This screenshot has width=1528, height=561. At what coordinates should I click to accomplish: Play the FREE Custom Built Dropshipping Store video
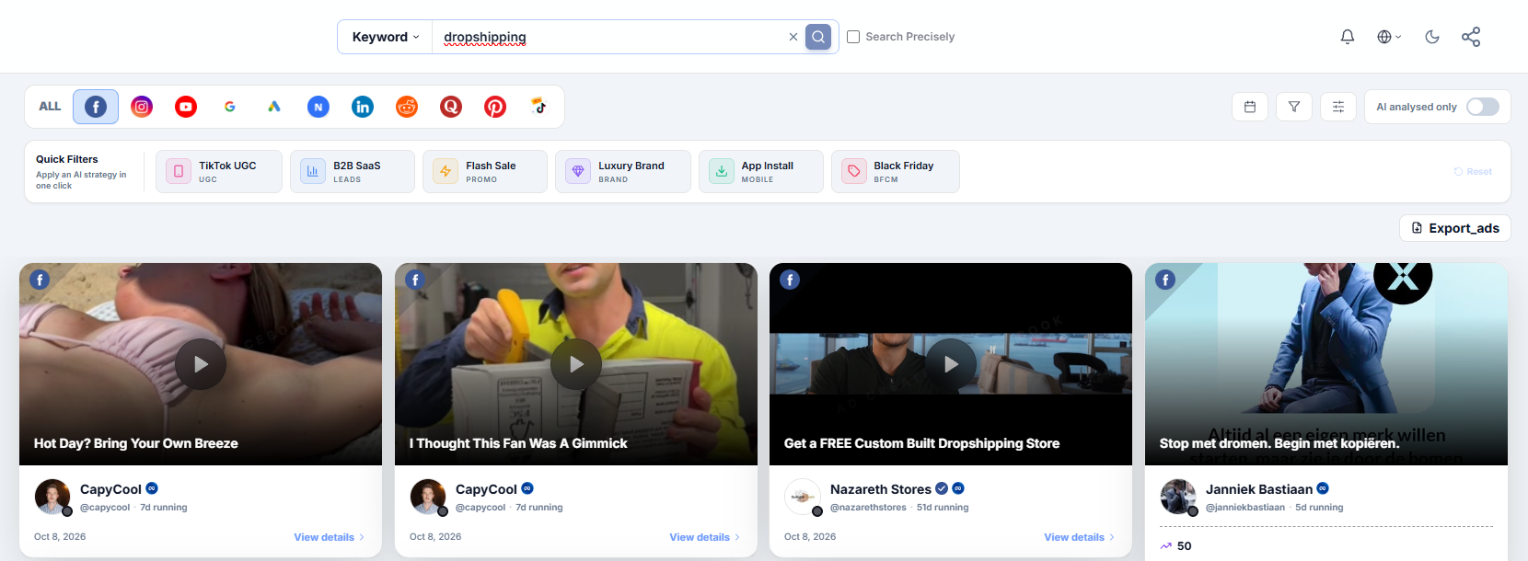pyautogui.click(x=951, y=364)
